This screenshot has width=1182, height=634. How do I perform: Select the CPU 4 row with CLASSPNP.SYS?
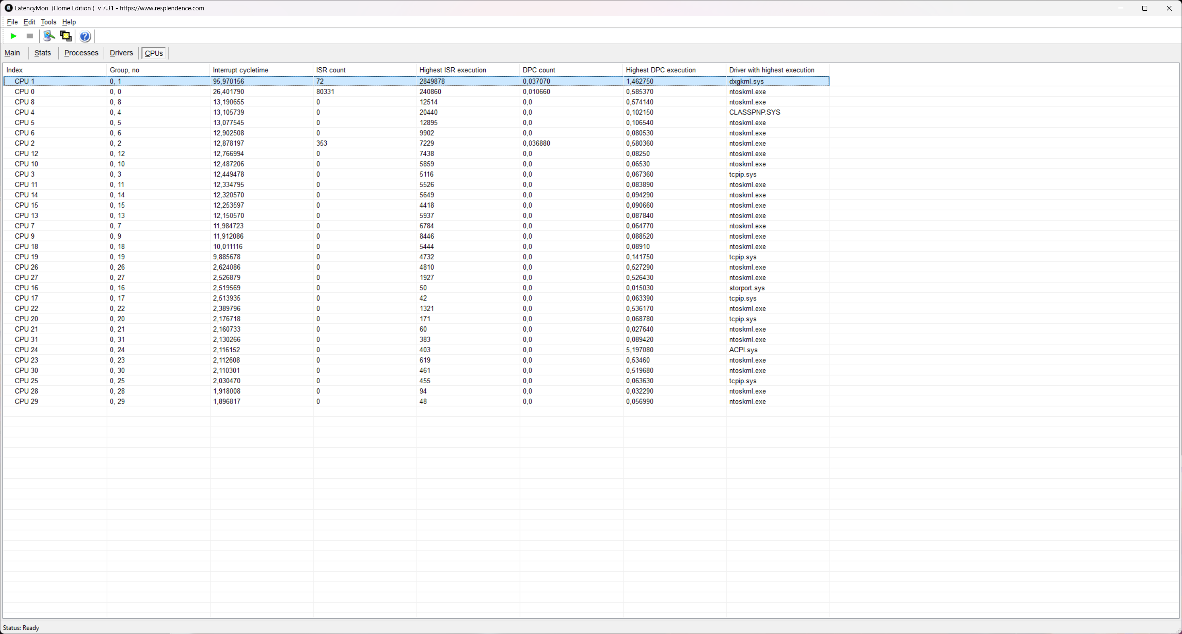click(24, 112)
